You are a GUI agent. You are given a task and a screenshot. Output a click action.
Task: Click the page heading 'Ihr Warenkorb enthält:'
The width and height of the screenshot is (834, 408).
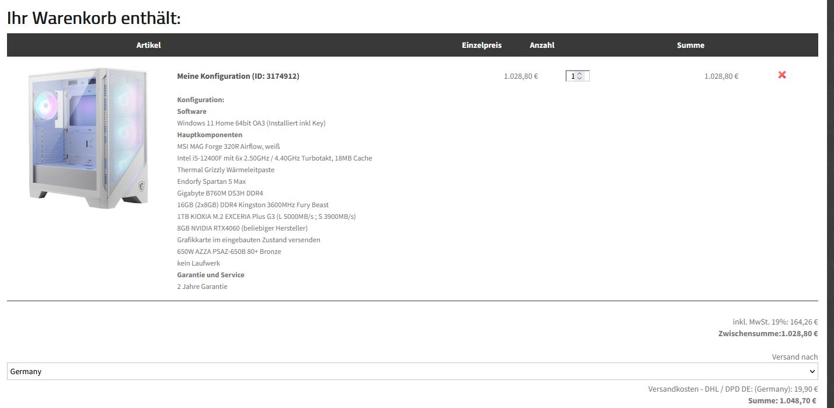(x=94, y=18)
